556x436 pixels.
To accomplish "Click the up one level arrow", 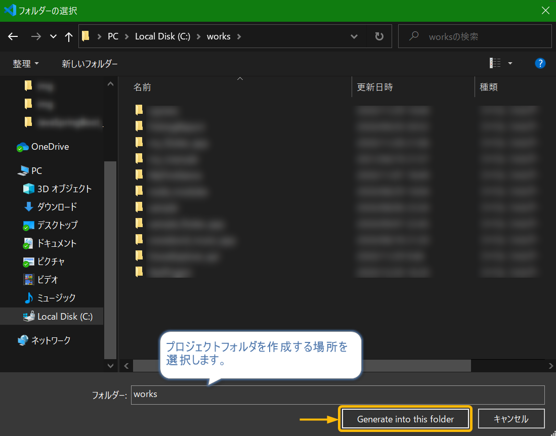I will (x=69, y=36).
